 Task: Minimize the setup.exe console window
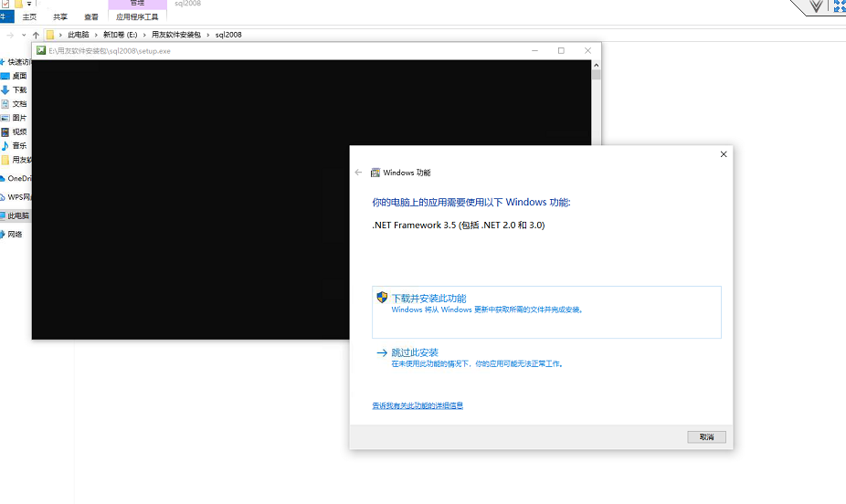(534, 50)
